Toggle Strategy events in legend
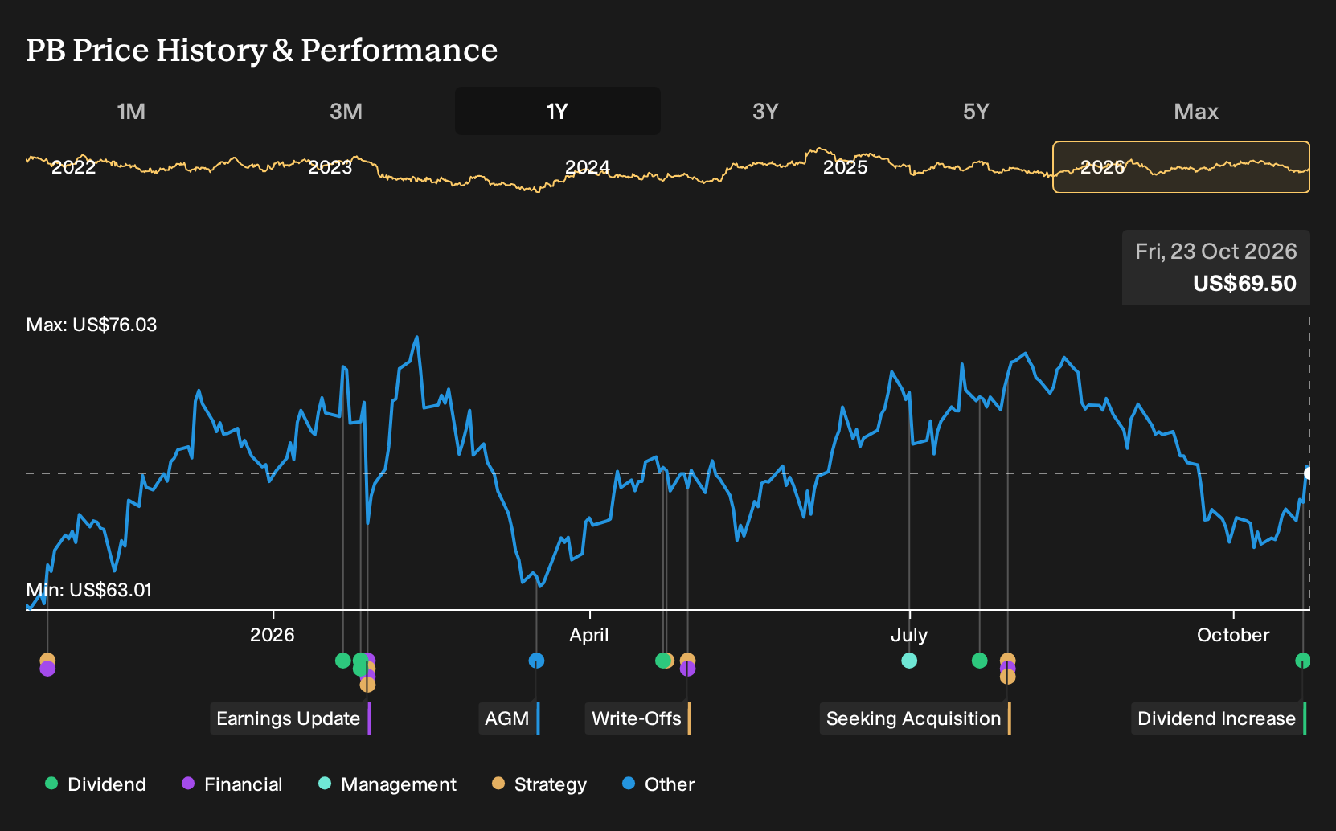 tap(539, 784)
